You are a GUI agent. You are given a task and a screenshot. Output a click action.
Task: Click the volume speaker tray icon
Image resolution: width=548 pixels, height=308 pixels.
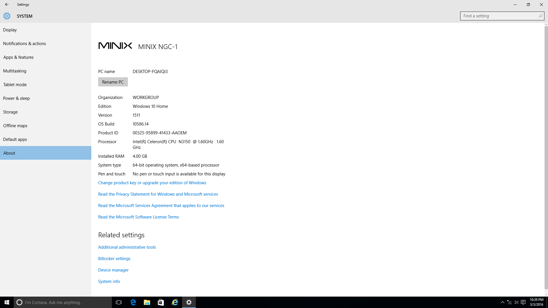click(516, 302)
